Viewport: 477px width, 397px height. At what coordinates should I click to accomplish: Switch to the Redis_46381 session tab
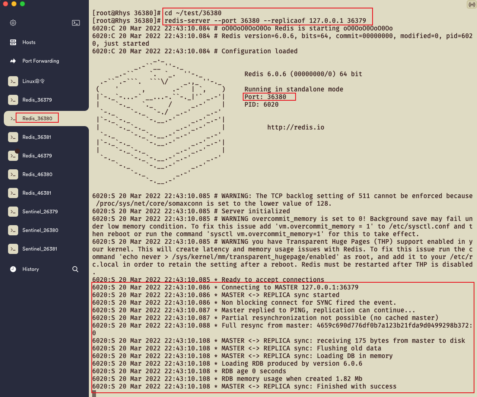click(x=37, y=193)
